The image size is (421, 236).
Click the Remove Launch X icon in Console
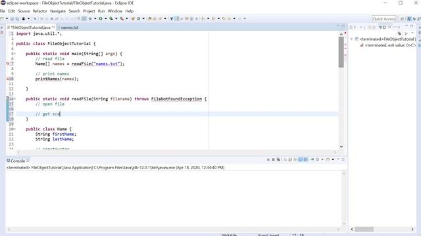tap(274, 160)
